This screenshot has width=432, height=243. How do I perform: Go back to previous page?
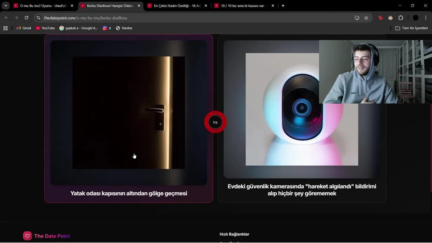tap(6, 18)
